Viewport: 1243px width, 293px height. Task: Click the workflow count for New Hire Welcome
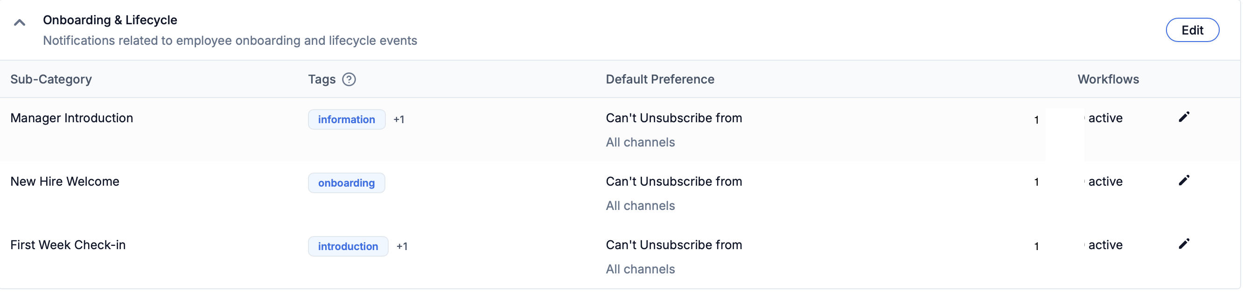[x=1036, y=182]
